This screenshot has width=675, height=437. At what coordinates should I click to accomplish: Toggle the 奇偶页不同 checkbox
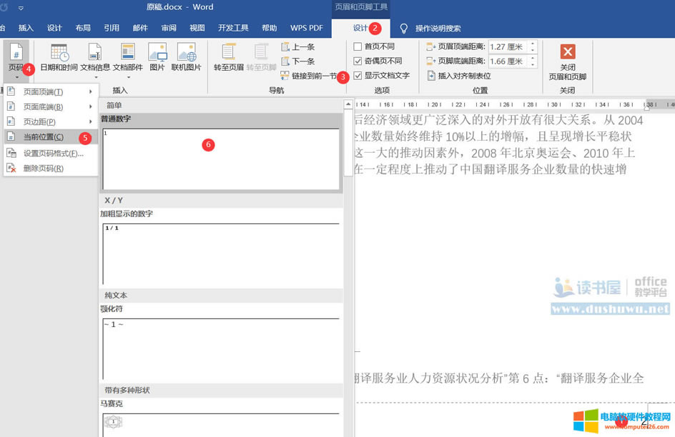[x=358, y=61]
